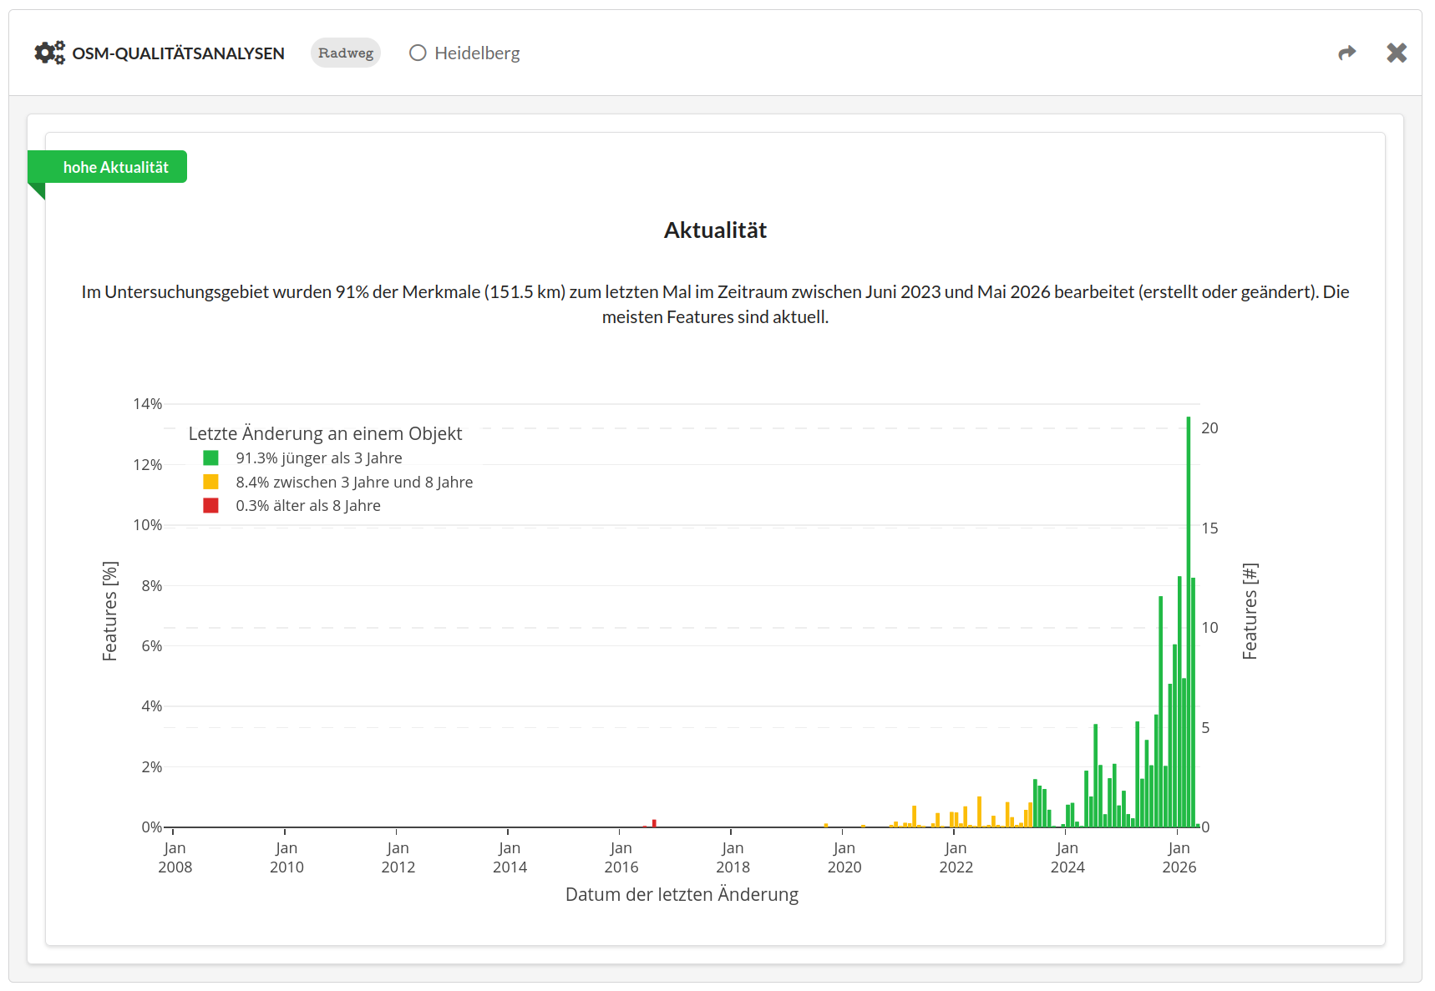1435x991 pixels.
Task: Click the legend title 'Letzte Änderung an einem Objekt'
Action: click(325, 433)
